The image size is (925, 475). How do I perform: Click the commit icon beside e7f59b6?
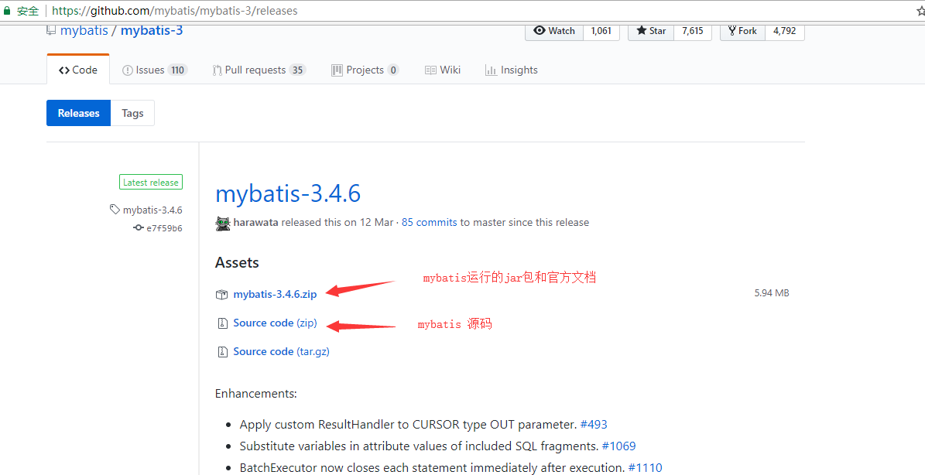coord(139,227)
